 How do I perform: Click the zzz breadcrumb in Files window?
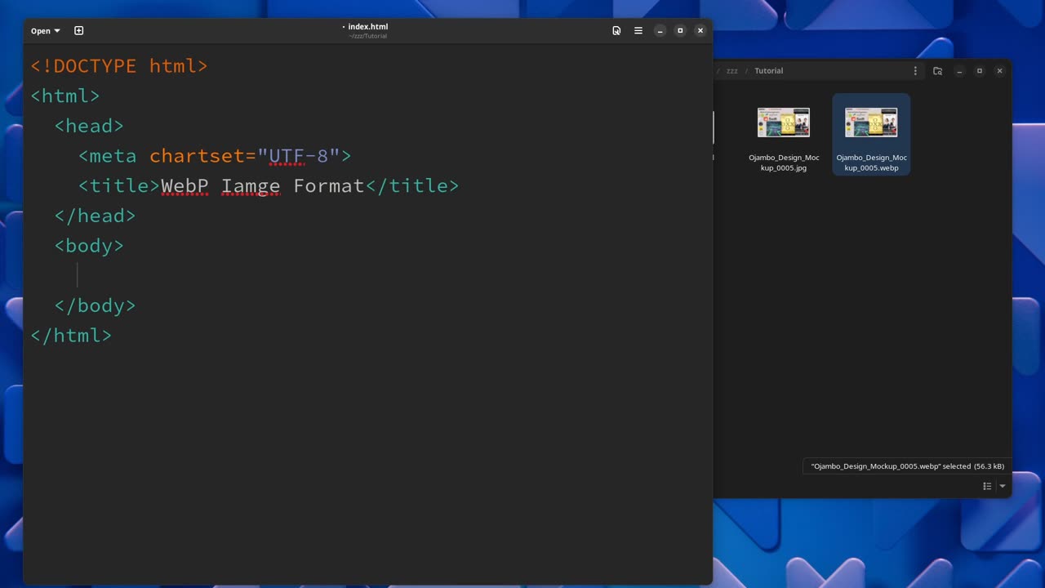click(732, 71)
